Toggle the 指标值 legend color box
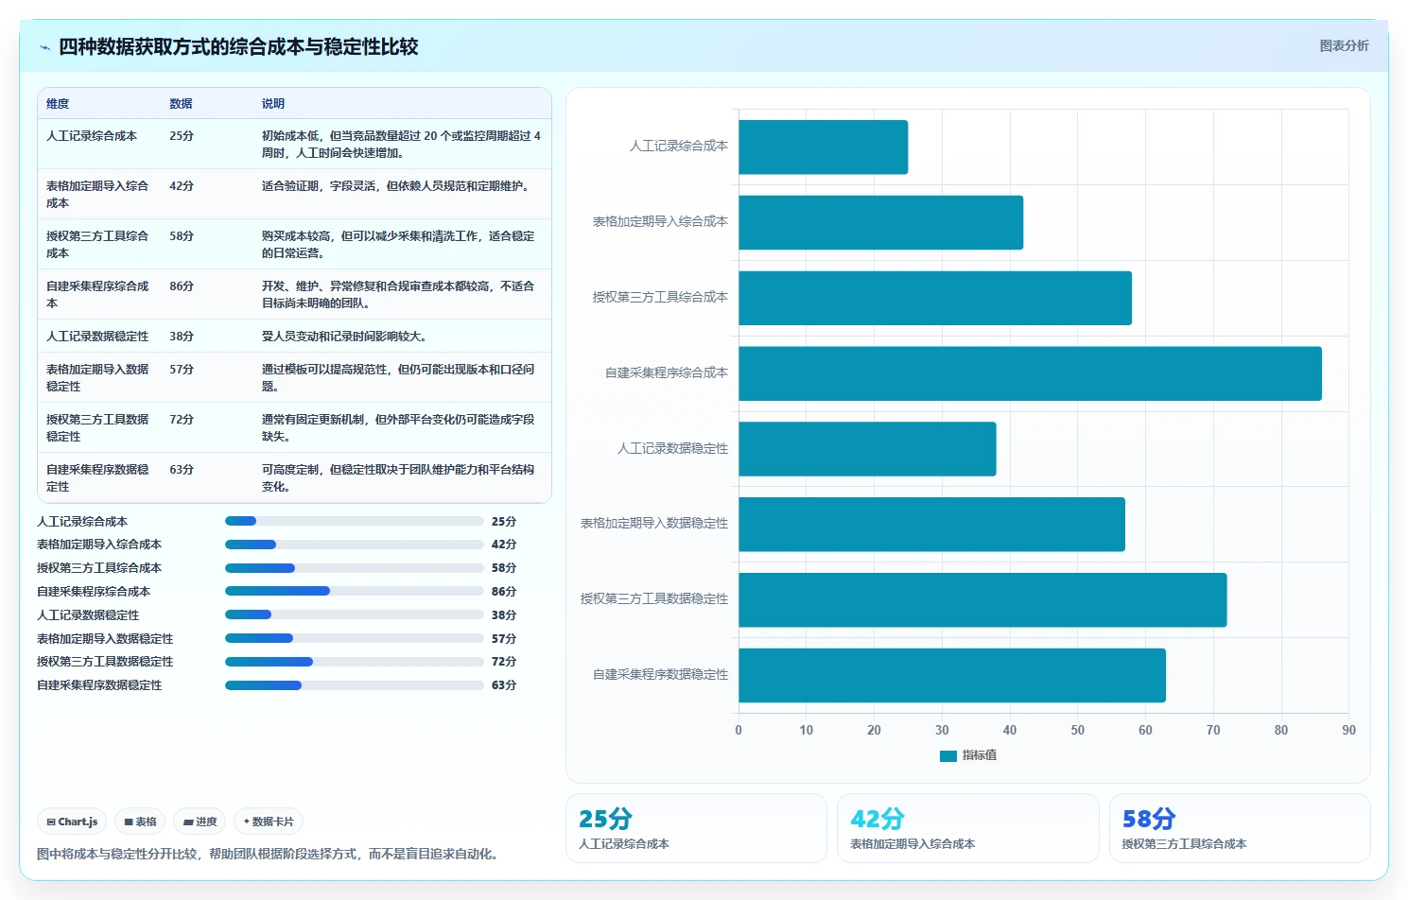This screenshot has height=900, width=1408. pos(947,755)
